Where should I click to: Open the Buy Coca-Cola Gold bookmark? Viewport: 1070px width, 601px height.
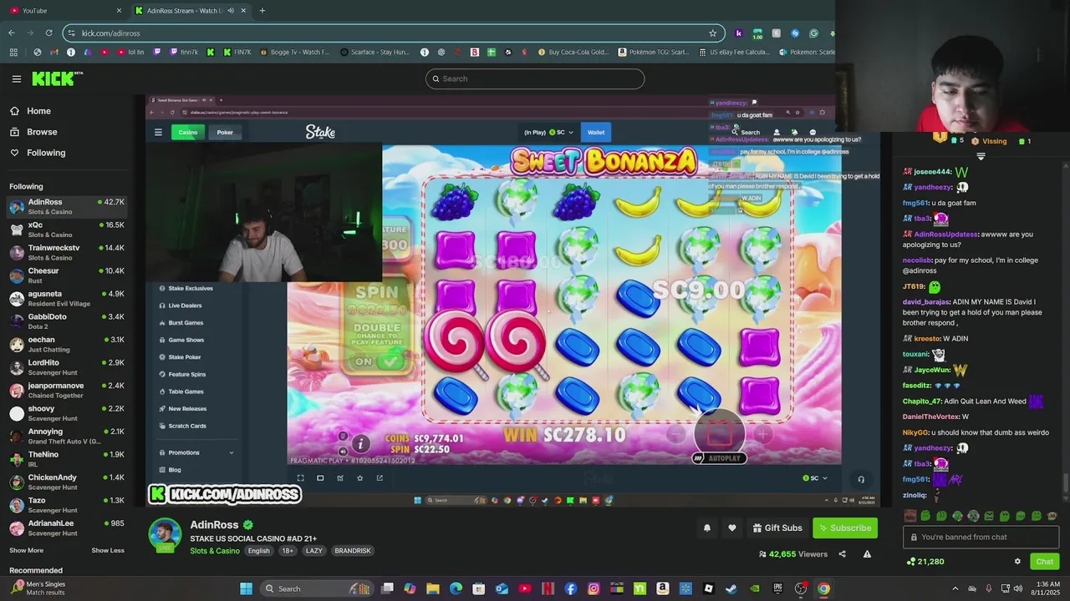click(x=573, y=52)
